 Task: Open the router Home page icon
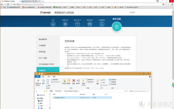[x=53, y=24]
